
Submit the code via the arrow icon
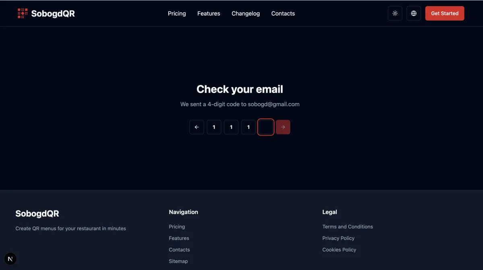pos(283,127)
